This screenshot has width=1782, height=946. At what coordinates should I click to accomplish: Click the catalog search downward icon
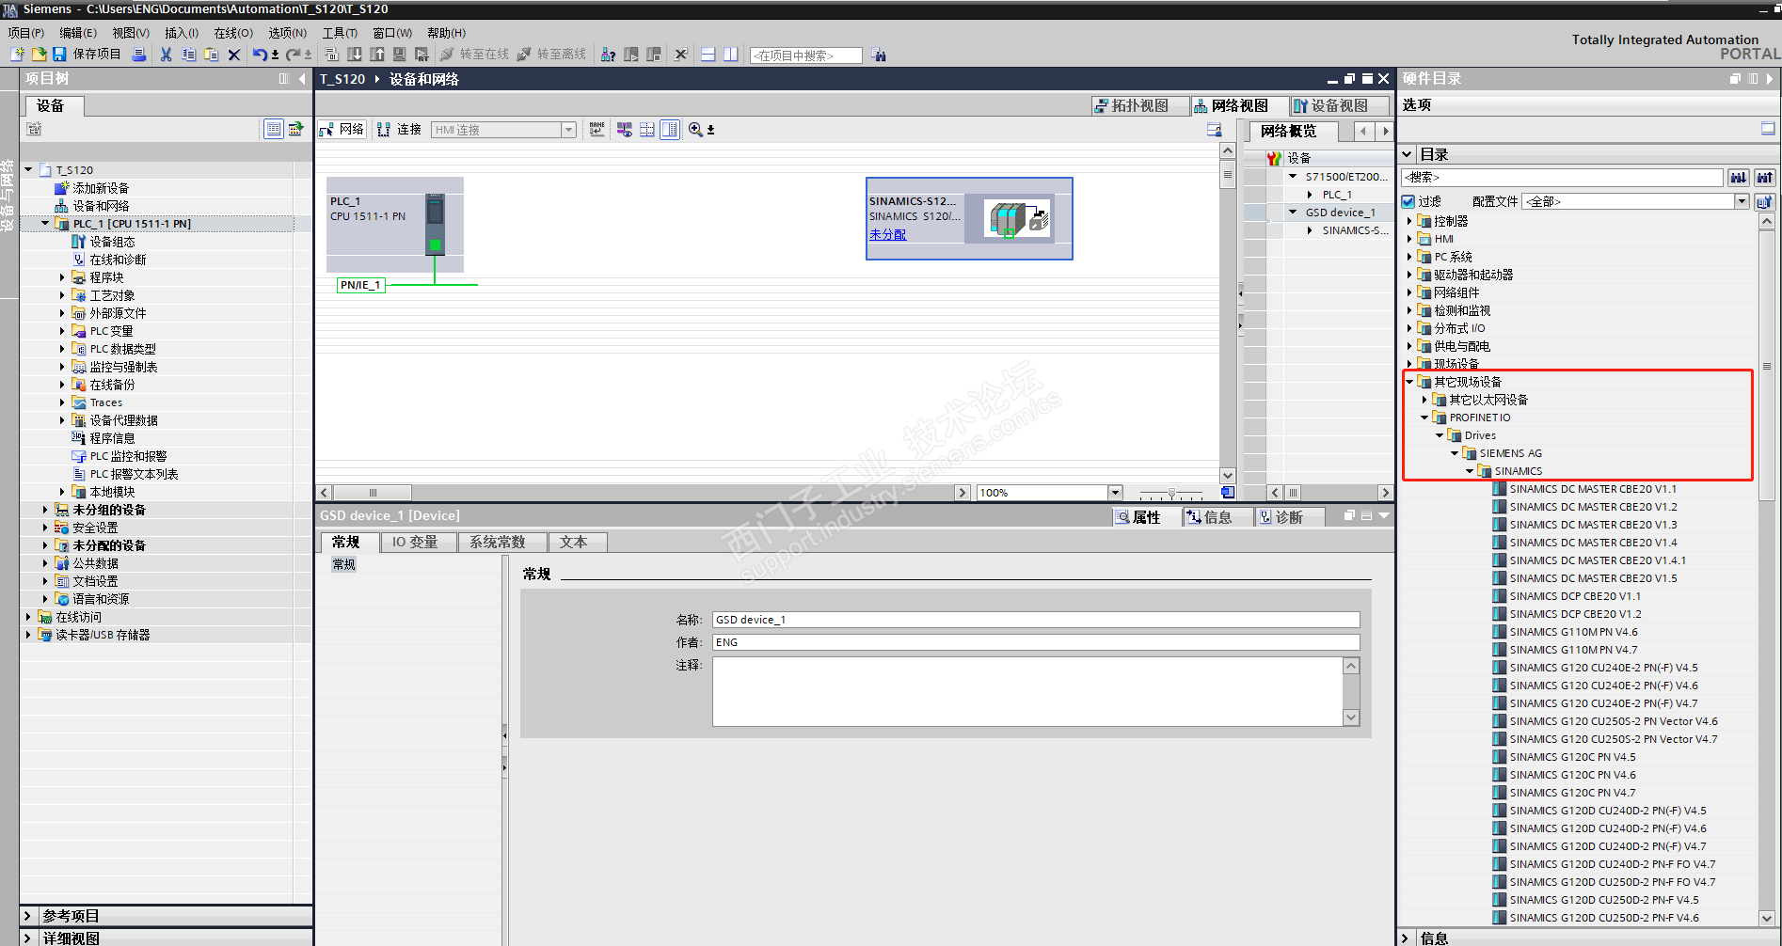[x=1739, y=178]
